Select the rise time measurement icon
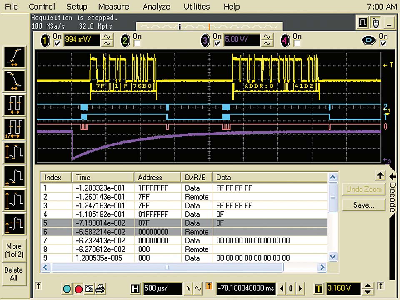400x300 pixels. point(14,58)
